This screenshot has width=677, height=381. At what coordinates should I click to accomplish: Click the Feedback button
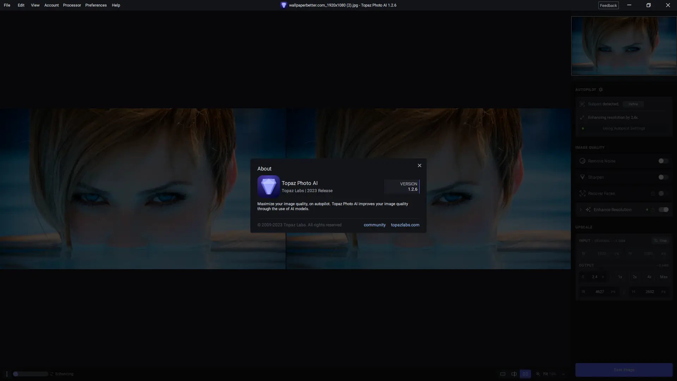[608, 5]
